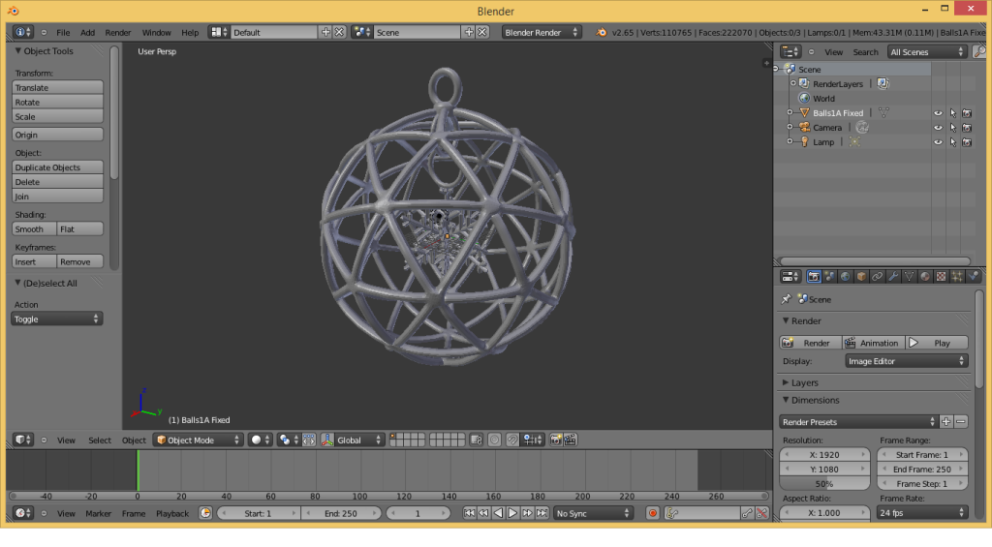Click the resolution 50% percentage slider

pos(824,483)
